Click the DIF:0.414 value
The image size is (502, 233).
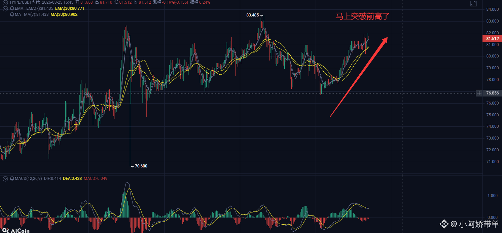click(52, 179)
